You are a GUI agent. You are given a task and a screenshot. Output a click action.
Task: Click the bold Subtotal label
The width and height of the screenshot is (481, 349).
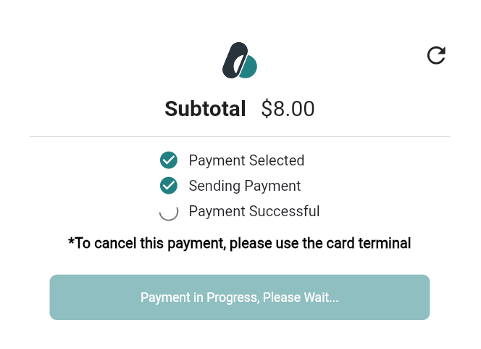pyautogui.click(x=205, y=109)
